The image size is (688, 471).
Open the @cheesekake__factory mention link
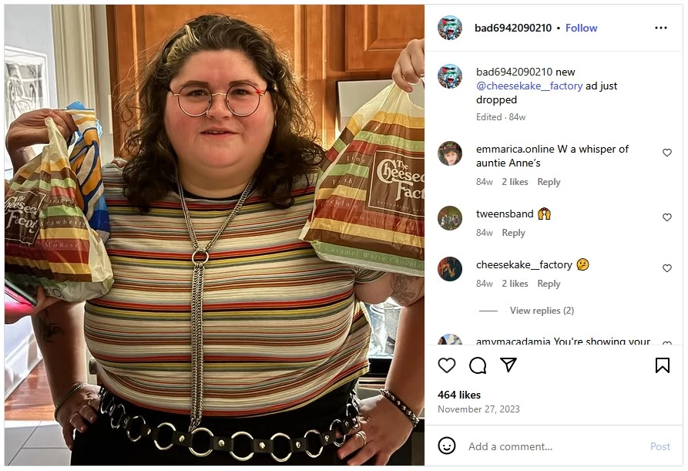[x=529, y=86]
